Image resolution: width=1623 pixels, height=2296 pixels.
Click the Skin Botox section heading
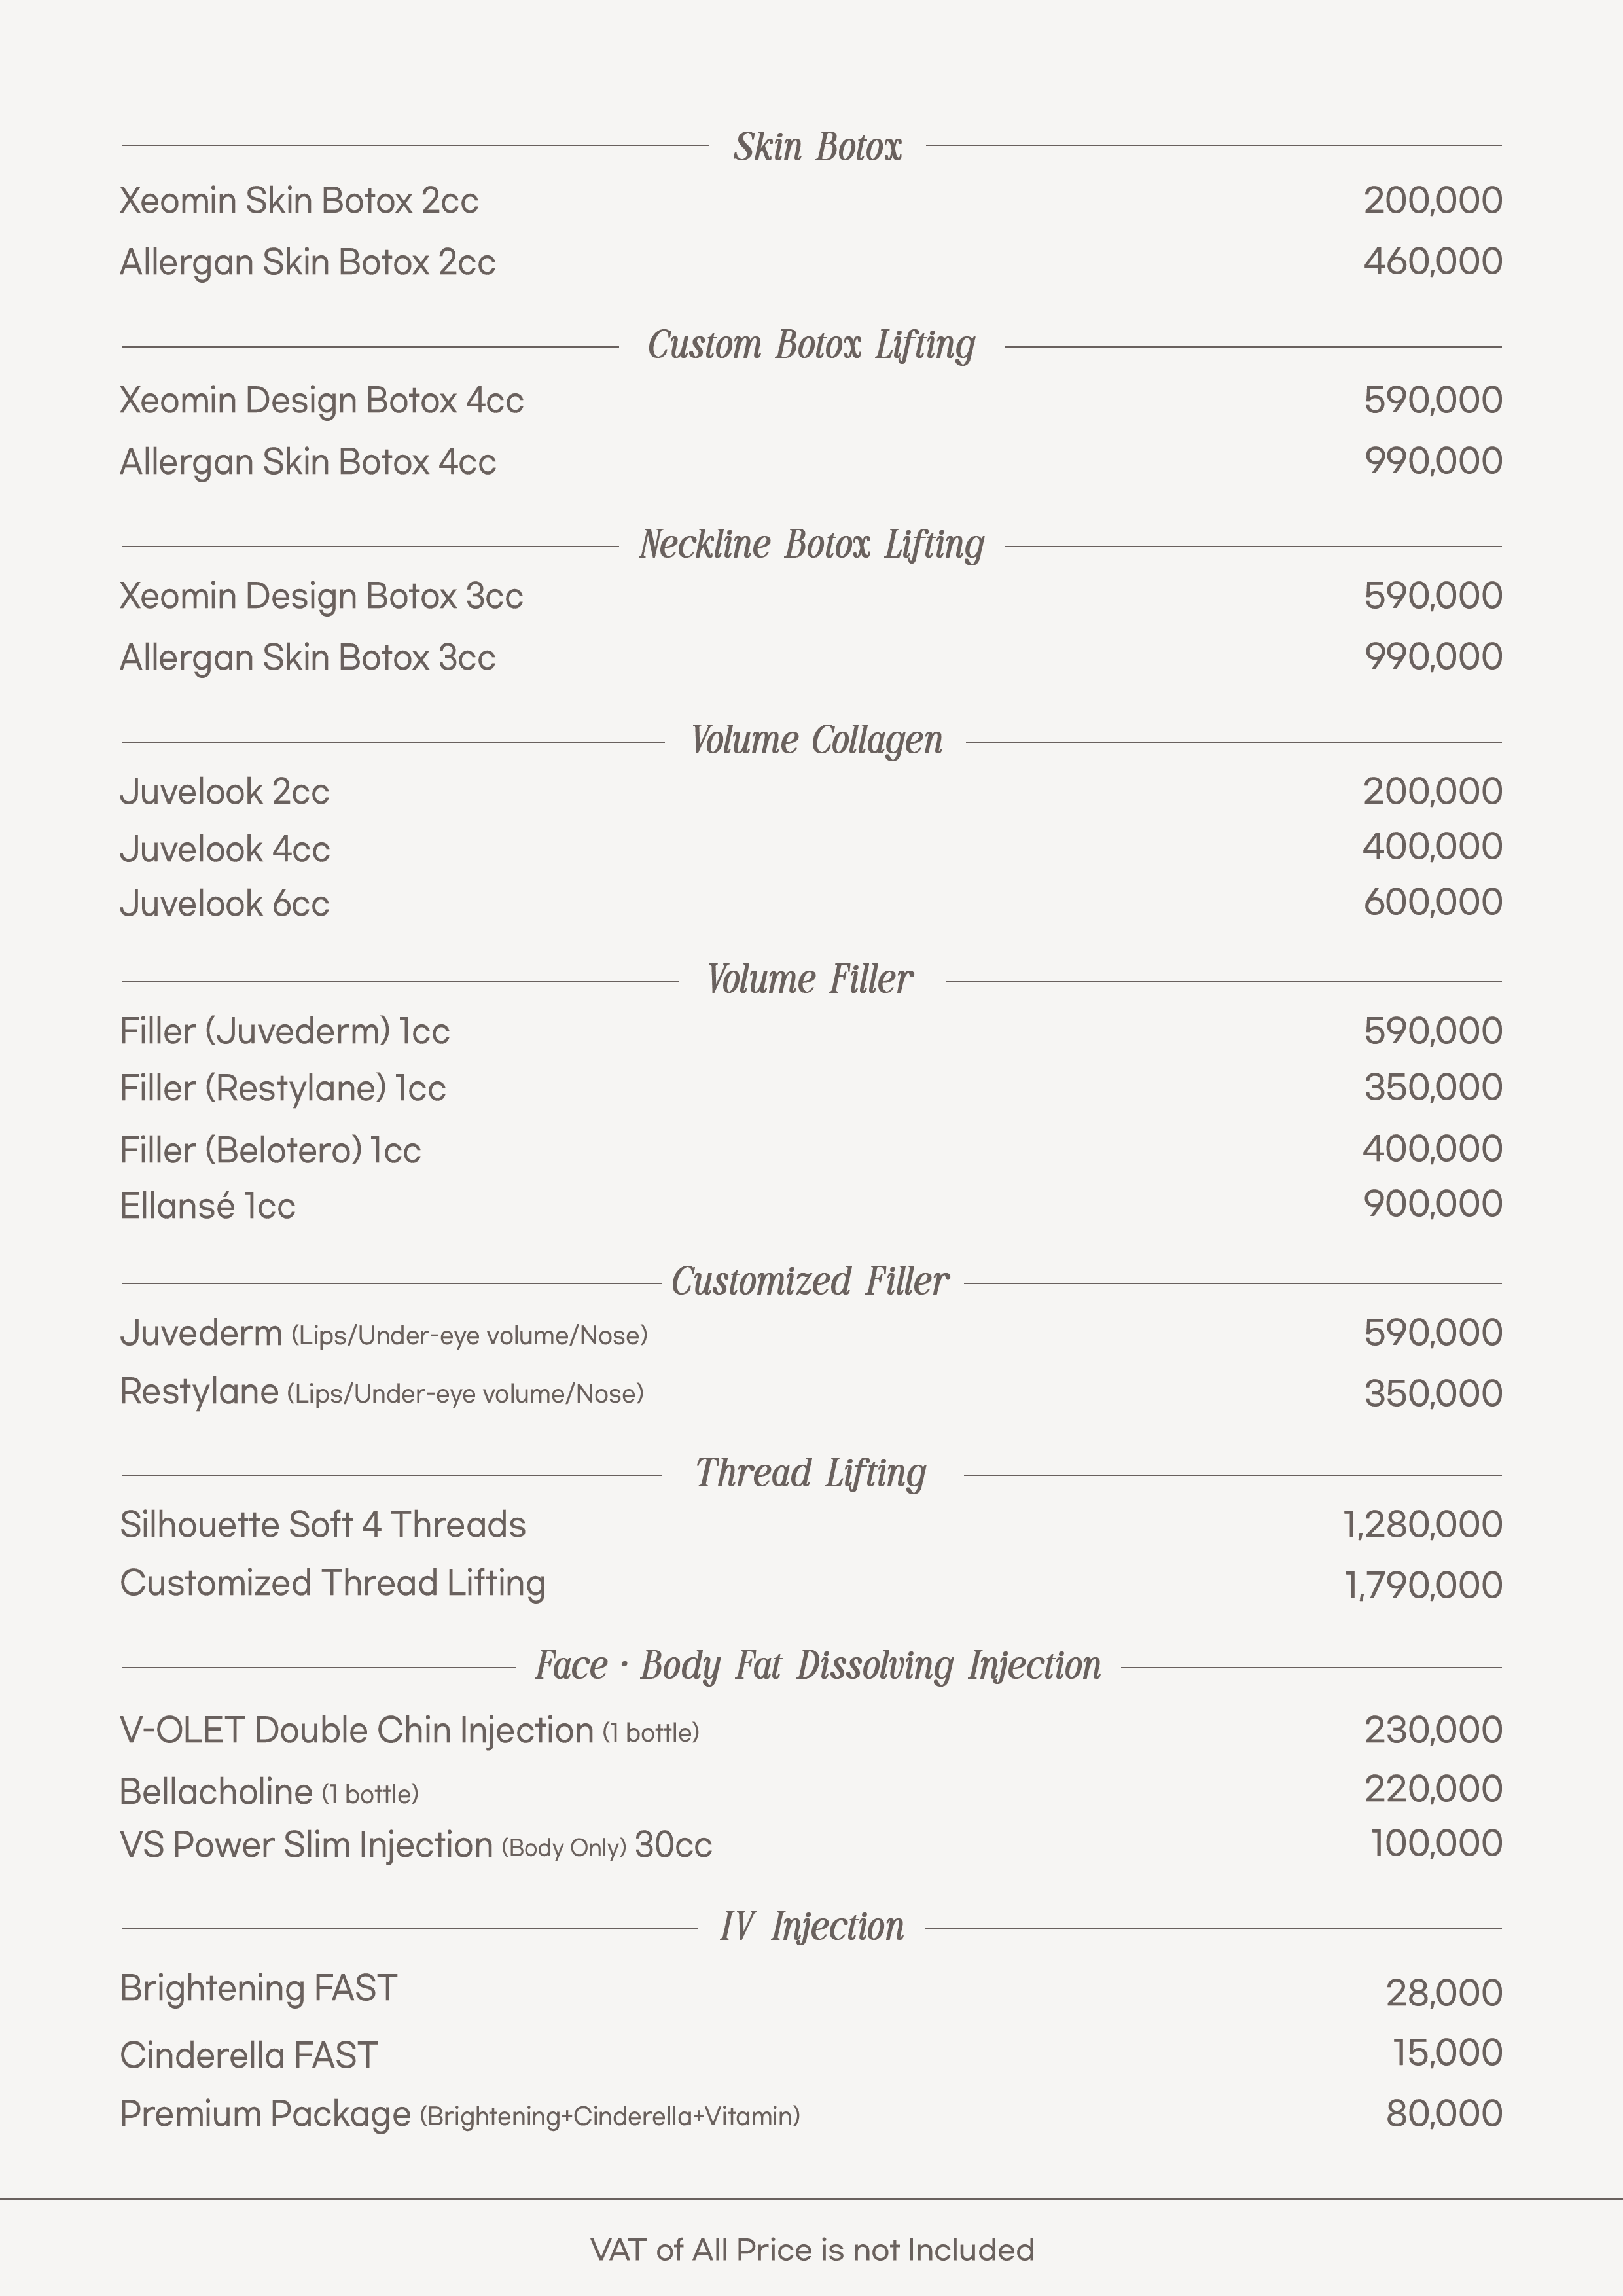point(817,147)
